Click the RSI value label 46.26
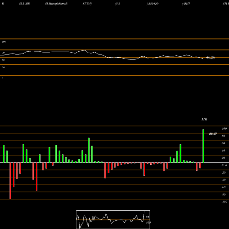 (x=211, y=57)
